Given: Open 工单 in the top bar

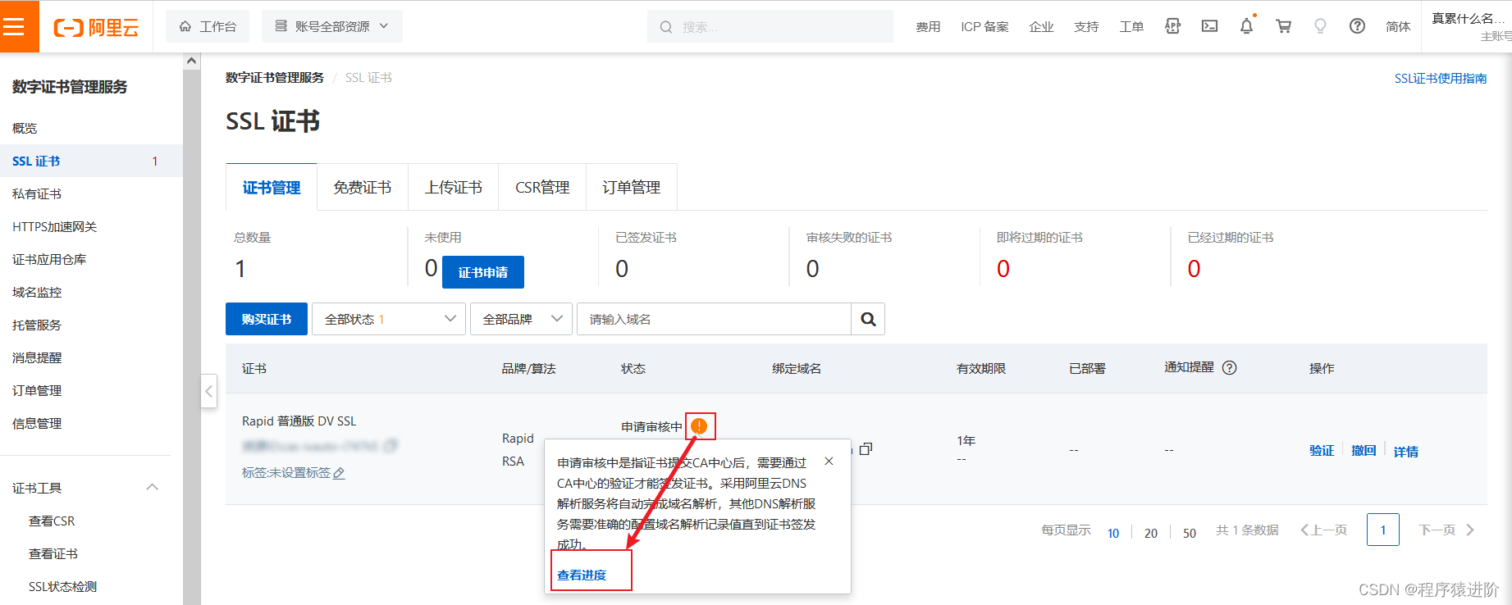Looking at the screenshot, I should 1131,26.
